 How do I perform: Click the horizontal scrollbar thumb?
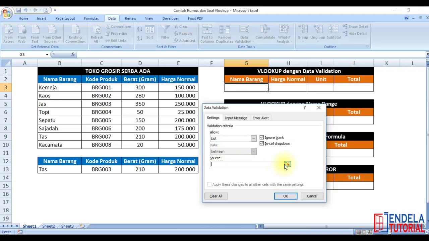click(x=326, y=227)
